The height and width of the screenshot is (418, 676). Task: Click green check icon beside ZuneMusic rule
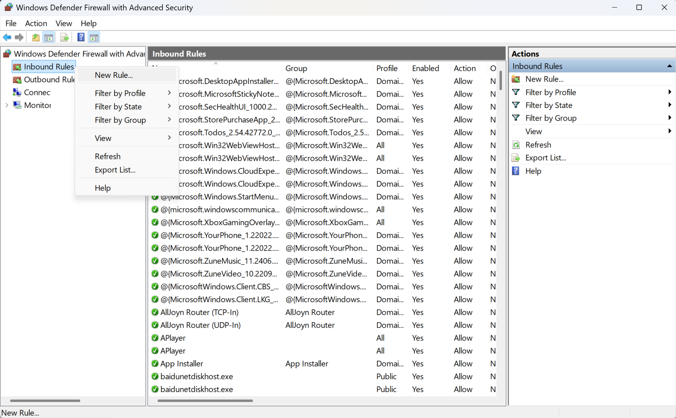click(155, 261)
